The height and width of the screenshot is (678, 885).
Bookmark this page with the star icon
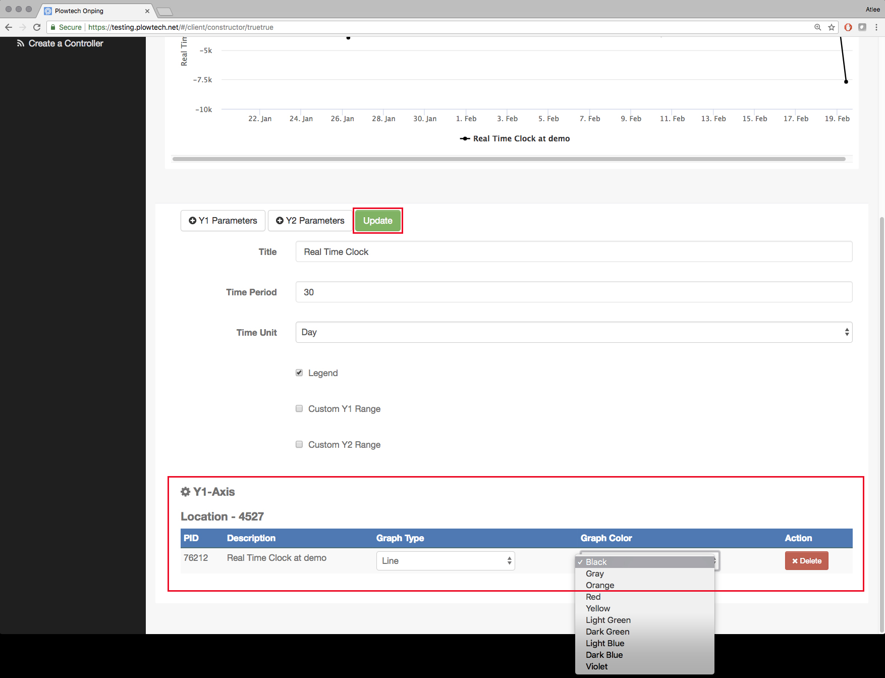(x=832, y=27)
